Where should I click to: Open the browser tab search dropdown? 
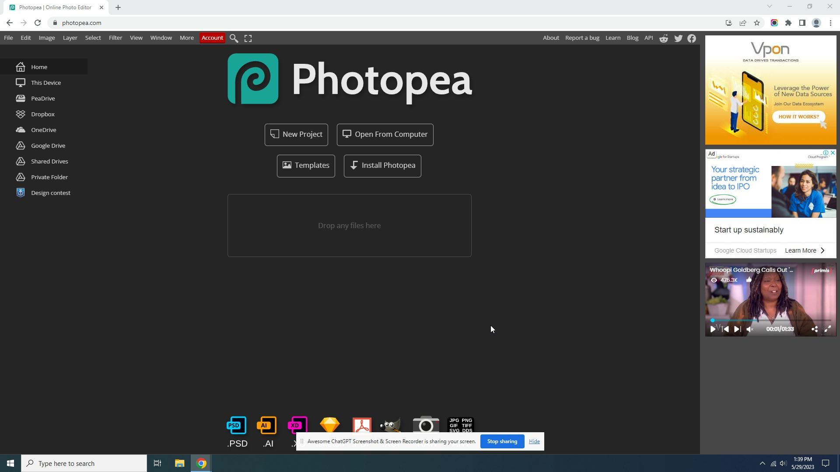770,6
